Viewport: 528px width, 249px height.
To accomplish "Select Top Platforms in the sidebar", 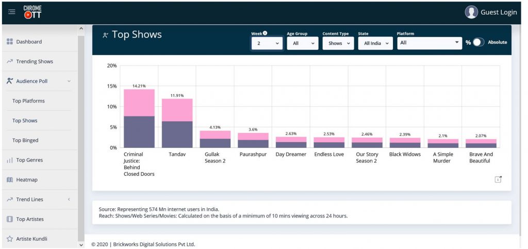I will (x=28, y=101).
